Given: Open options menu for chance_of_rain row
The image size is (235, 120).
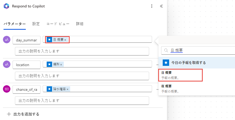Looking at the screenshot, I should tap(157, 89).
